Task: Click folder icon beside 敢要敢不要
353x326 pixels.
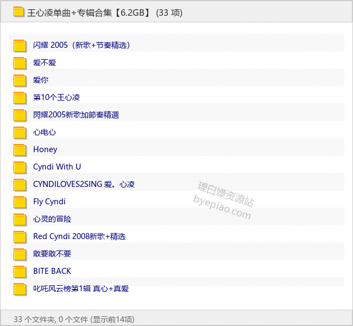Action: tap(20, 254)
